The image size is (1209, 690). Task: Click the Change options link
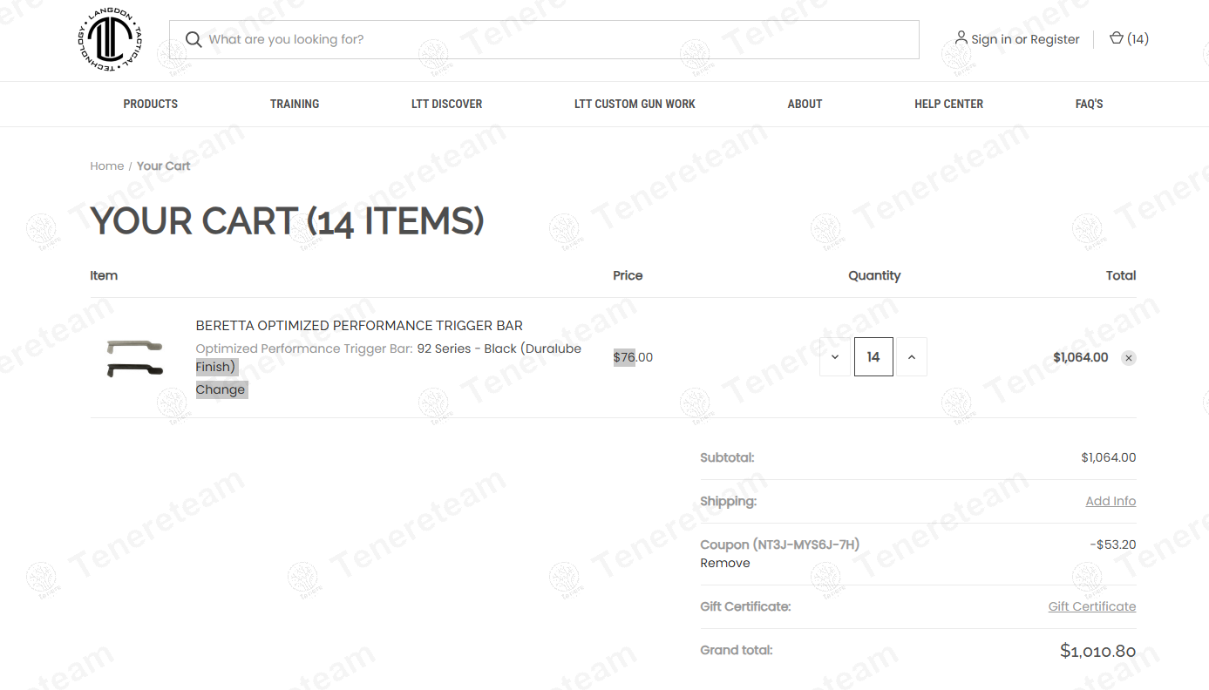click(221, 389)
